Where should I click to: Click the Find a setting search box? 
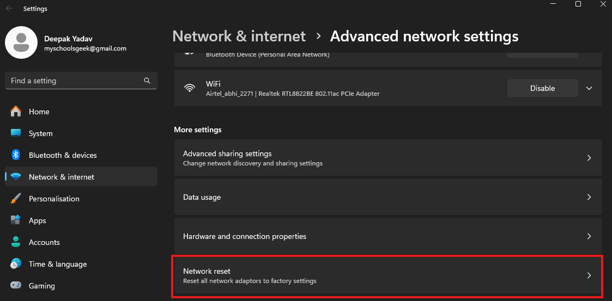tap(76, 81)
